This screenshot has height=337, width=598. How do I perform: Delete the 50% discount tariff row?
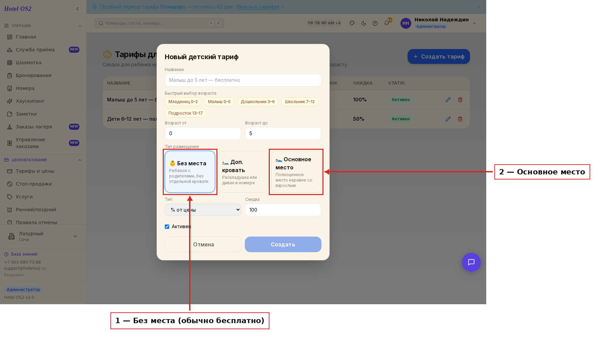click(460, 119)
